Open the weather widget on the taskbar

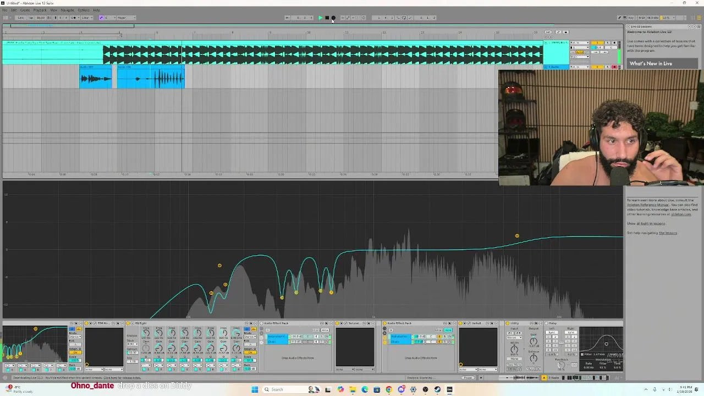19,389
